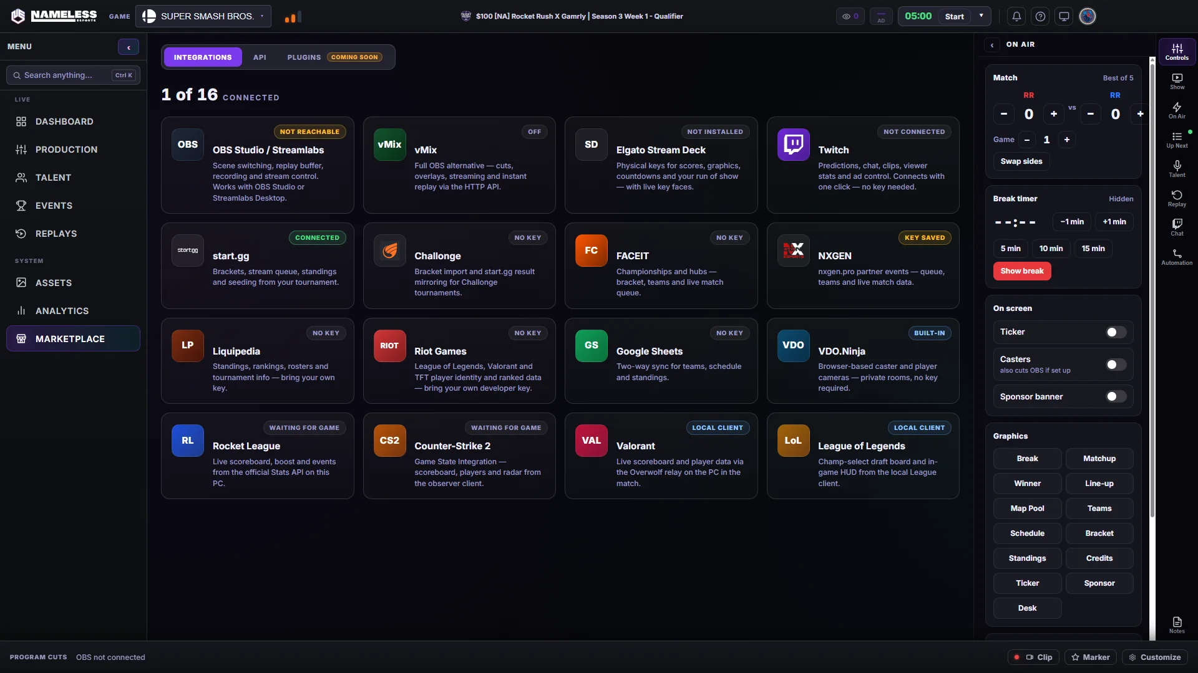Open the Notes panel icon
Screen dimensions: 1198x673
point(1177,625)
